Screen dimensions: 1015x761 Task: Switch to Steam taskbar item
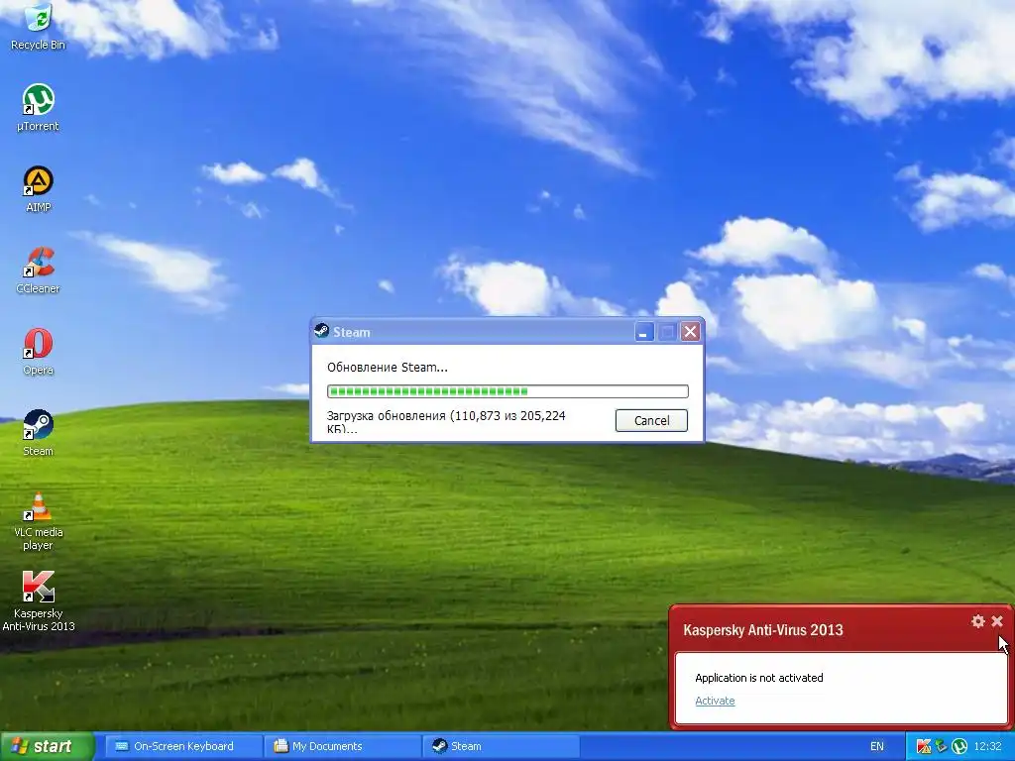(x=501, y=746)
